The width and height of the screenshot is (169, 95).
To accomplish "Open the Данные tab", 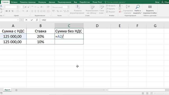I will click(52, 2).
